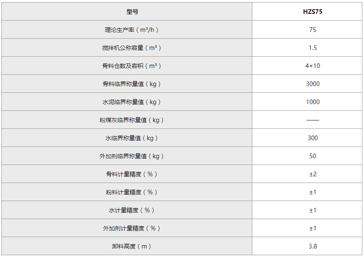Select the 粉料计量精度 (%) label cell

click(132, 192)
